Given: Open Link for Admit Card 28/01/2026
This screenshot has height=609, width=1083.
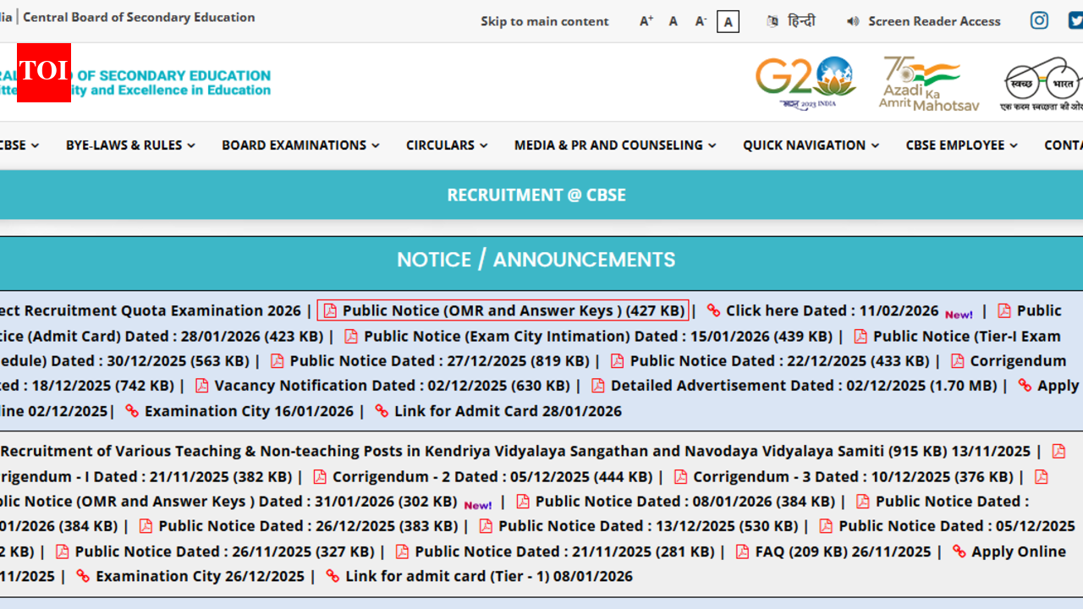Looking at the screenshot, I should coord(508,411).
